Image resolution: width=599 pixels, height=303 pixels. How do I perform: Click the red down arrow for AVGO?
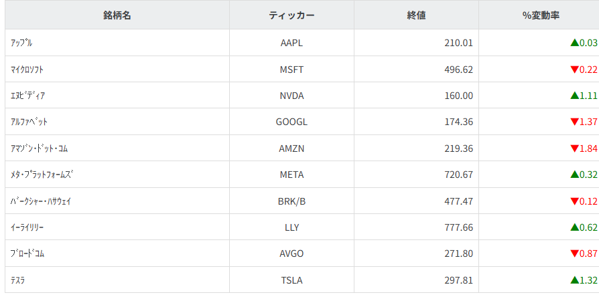[x=574, y=254]
